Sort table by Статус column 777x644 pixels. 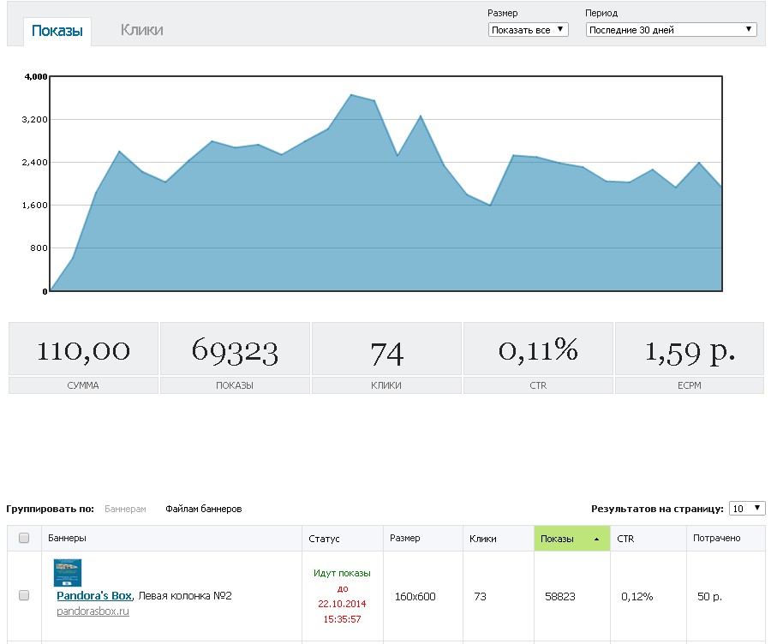point(324,539)
